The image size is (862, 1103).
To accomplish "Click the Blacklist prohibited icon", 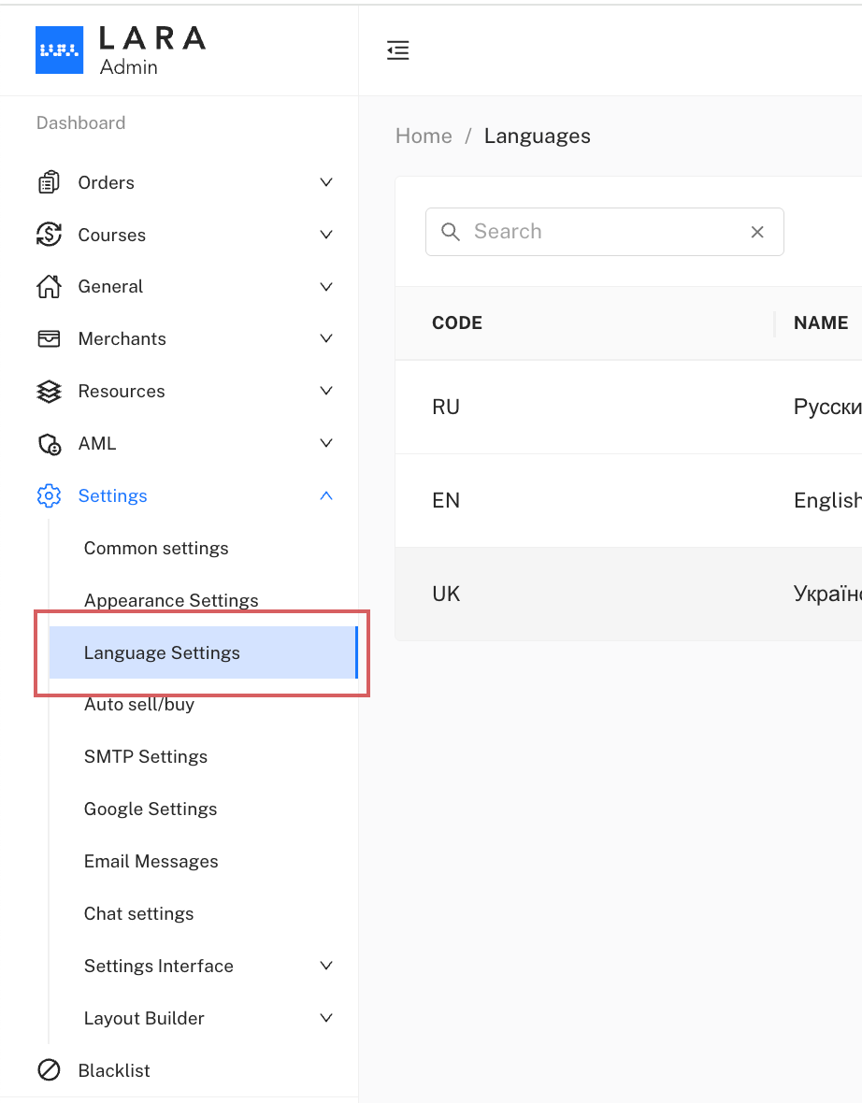I will pyautogui.click(x=49, y=1070).
